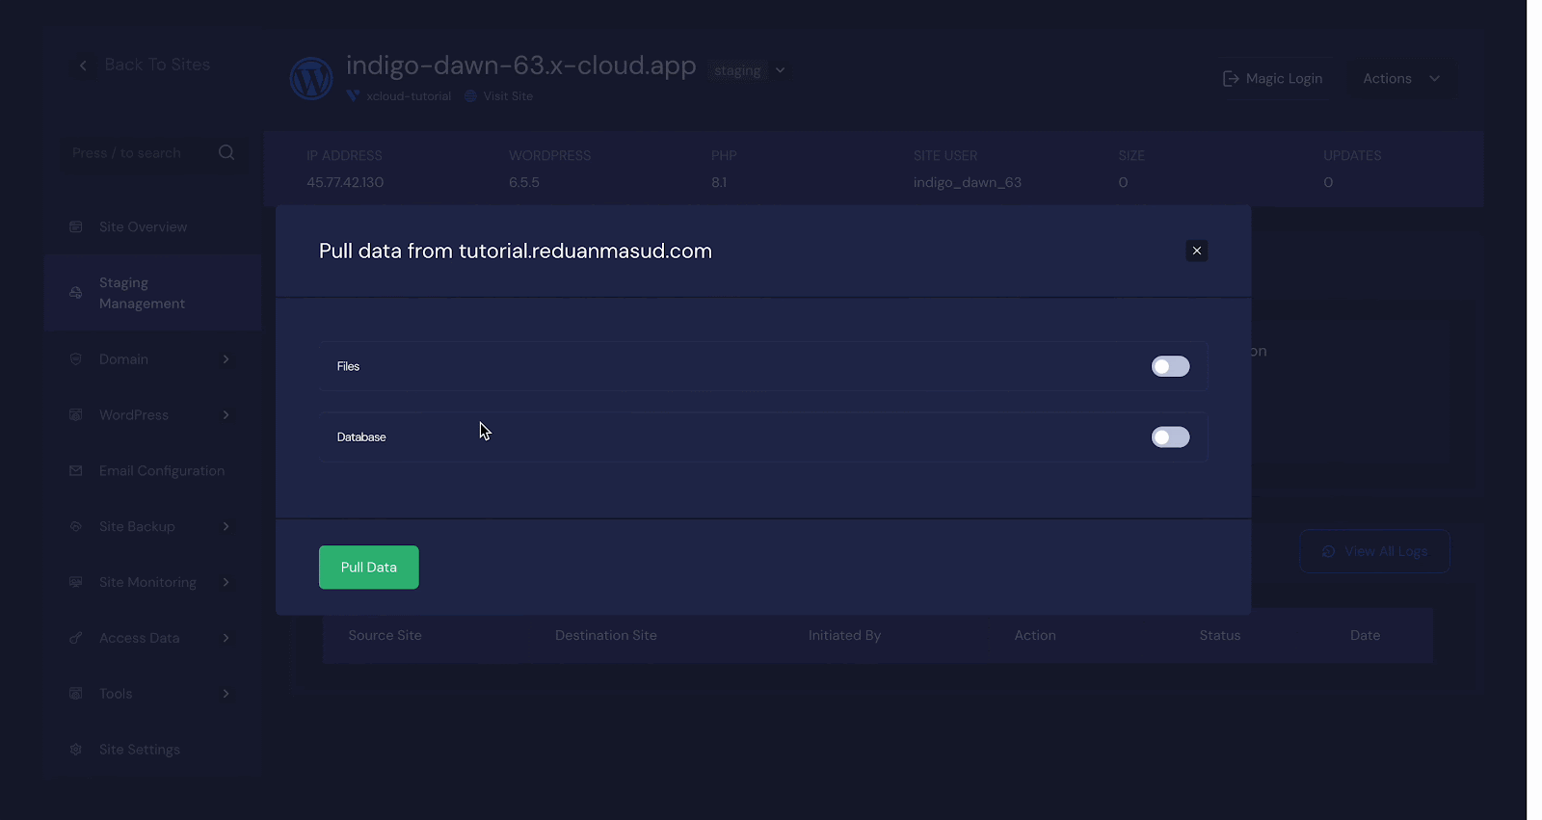Click the Back To Sites arrow icon
Screen dimensions: 1542x820
point(83,66)
